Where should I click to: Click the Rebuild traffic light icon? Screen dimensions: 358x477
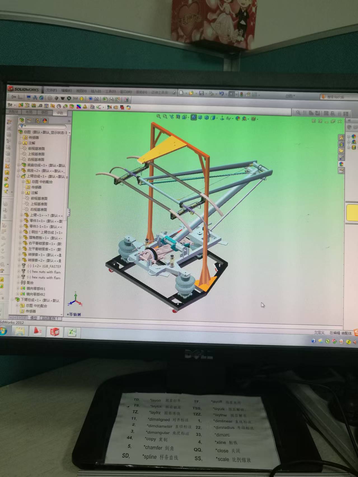tap(241, 95)
